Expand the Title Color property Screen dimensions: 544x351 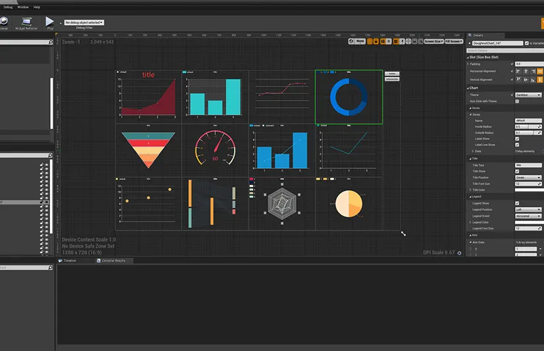471,190
